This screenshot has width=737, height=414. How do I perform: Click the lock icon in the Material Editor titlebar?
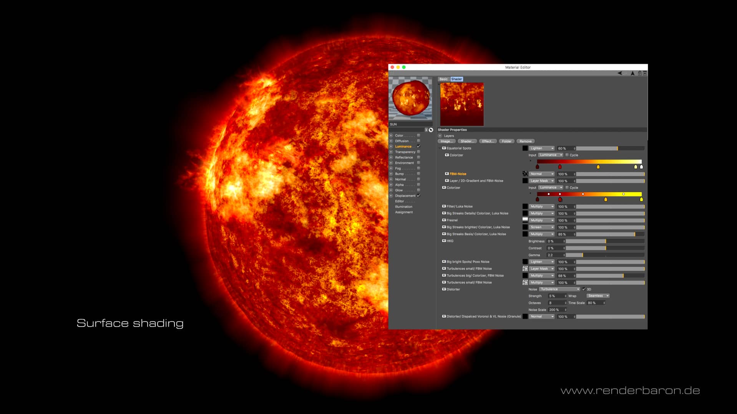point(639,73)
